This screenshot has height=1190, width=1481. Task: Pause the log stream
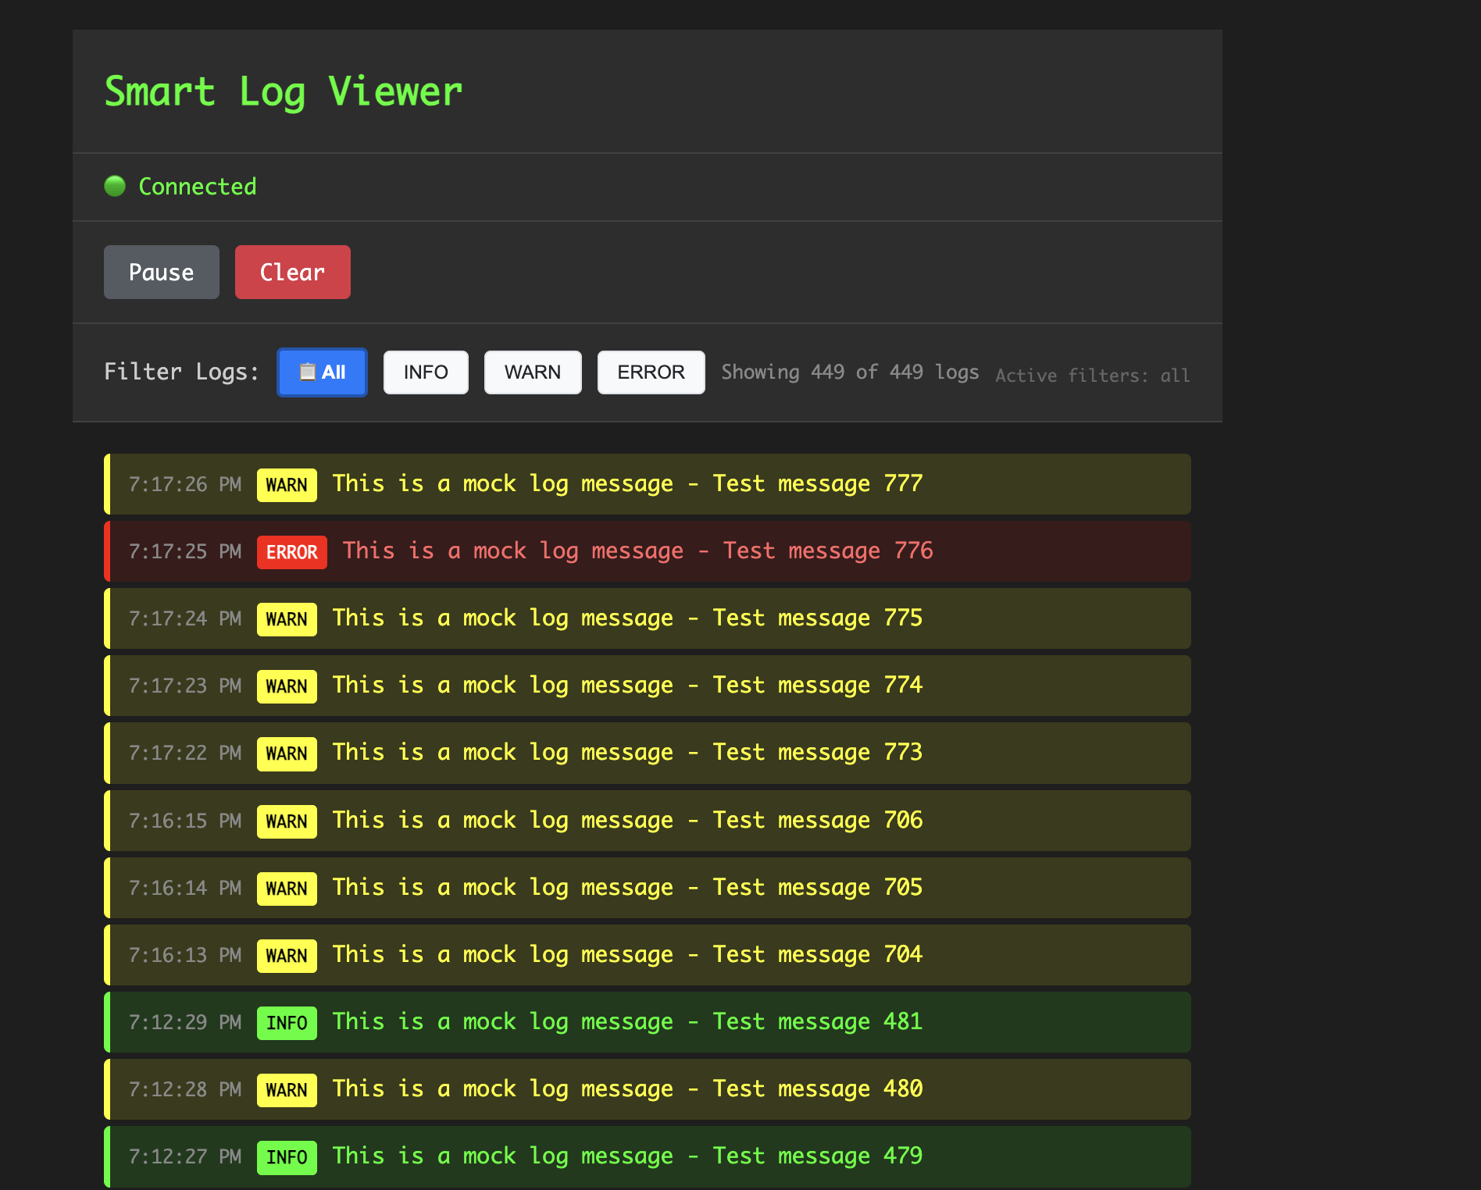click(x=162, y=273)
